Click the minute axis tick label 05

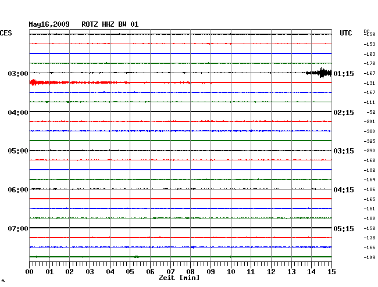point(130,272)
